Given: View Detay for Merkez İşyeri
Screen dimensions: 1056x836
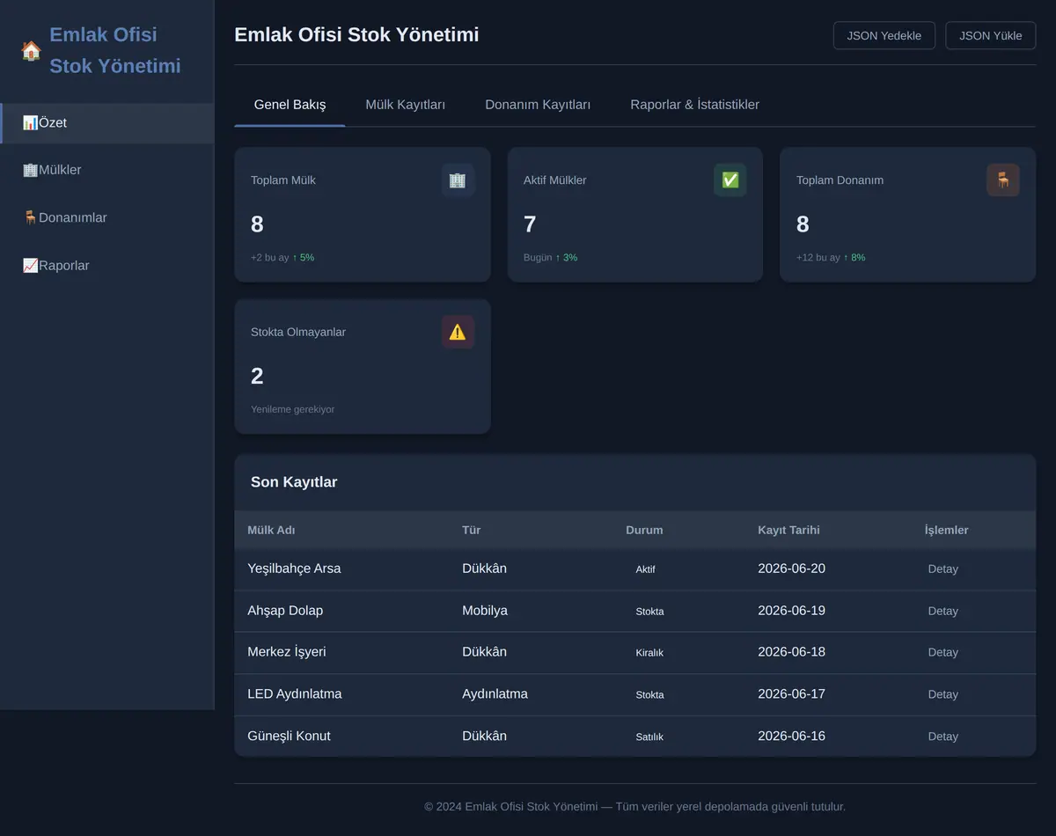Looking at the screenshot, I should click(x=943, y=653).
